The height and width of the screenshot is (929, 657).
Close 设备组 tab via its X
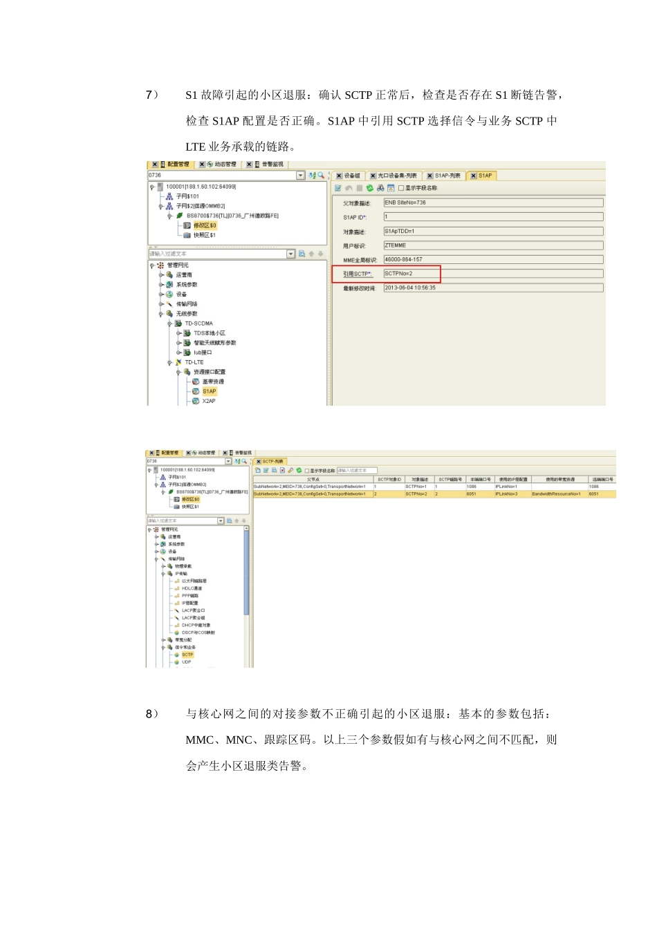[339, 176]
